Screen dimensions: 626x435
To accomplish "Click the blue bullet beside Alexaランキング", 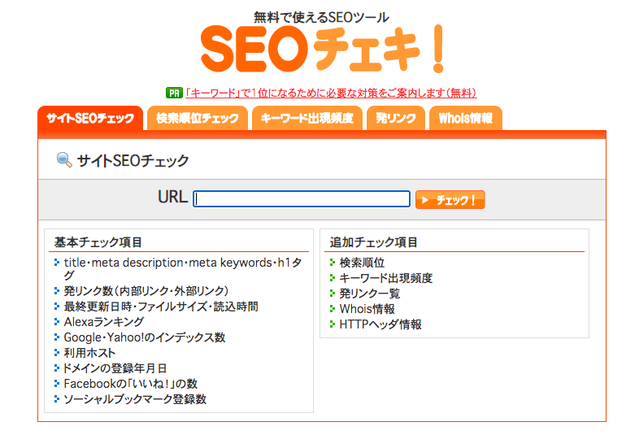I will (57, 321).
